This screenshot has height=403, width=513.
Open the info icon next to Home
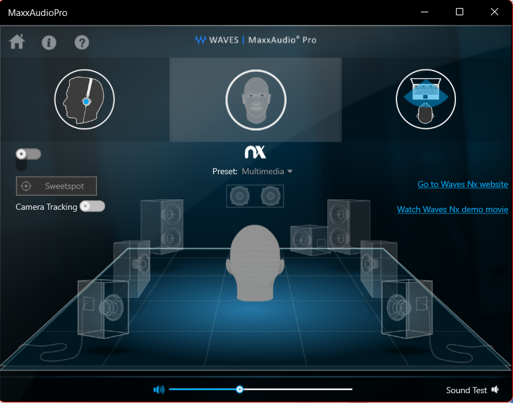pyautogui.click(x=49, y=42)
